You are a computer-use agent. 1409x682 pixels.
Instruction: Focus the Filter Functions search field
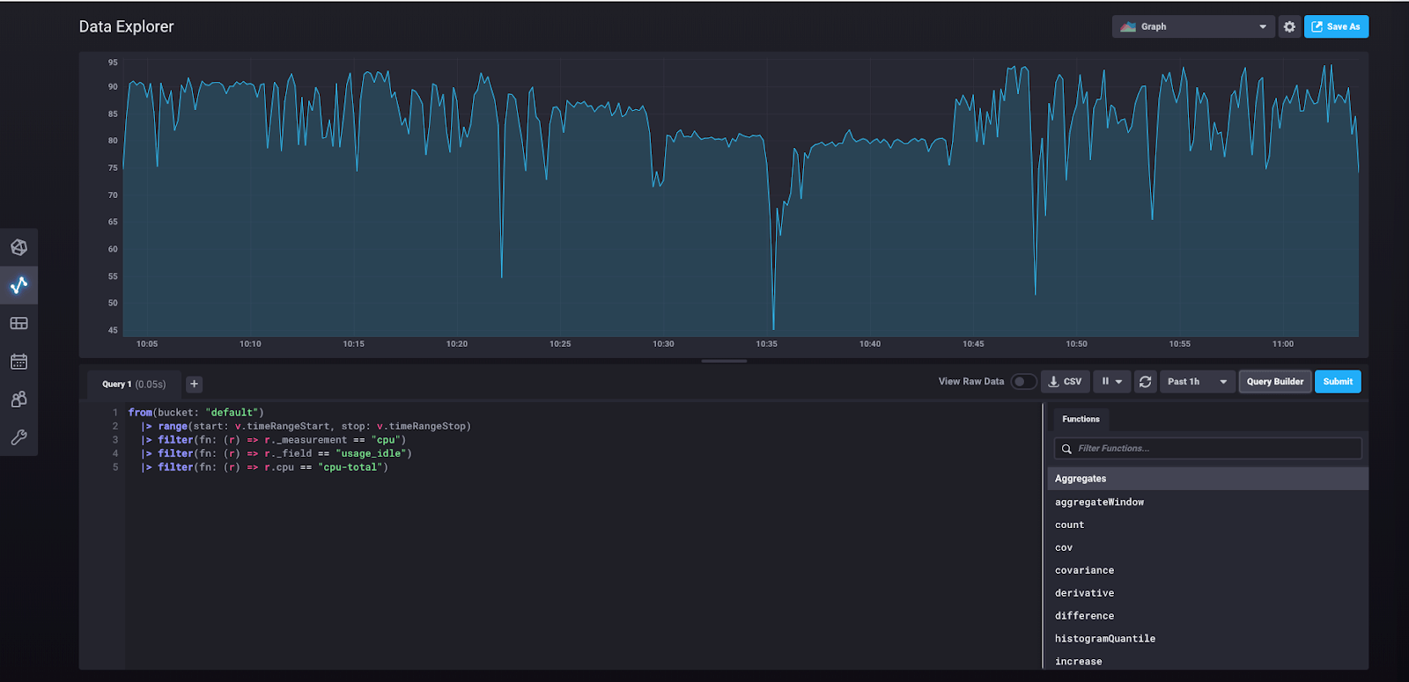pyautogui.click(x=1208, y=448)
